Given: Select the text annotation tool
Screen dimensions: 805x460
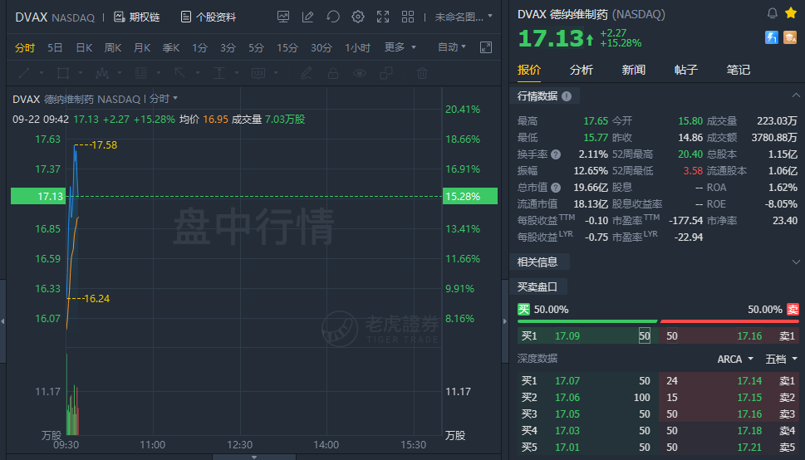Looking at the screenshot, I should [x=258, y=73].
